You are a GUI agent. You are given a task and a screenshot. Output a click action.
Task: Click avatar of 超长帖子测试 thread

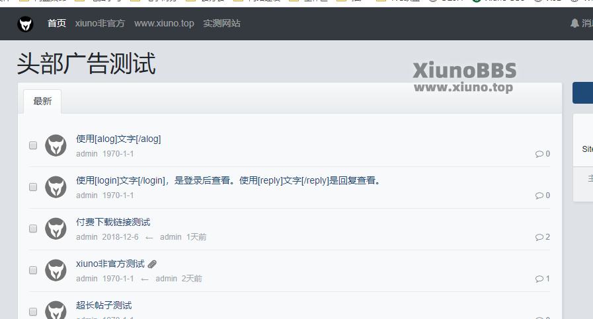point(56,310)
